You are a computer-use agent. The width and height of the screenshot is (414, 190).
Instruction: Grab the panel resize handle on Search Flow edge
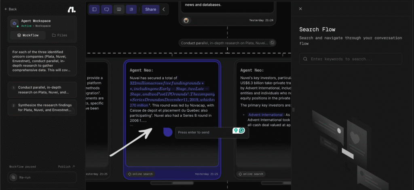coord(293,109)
